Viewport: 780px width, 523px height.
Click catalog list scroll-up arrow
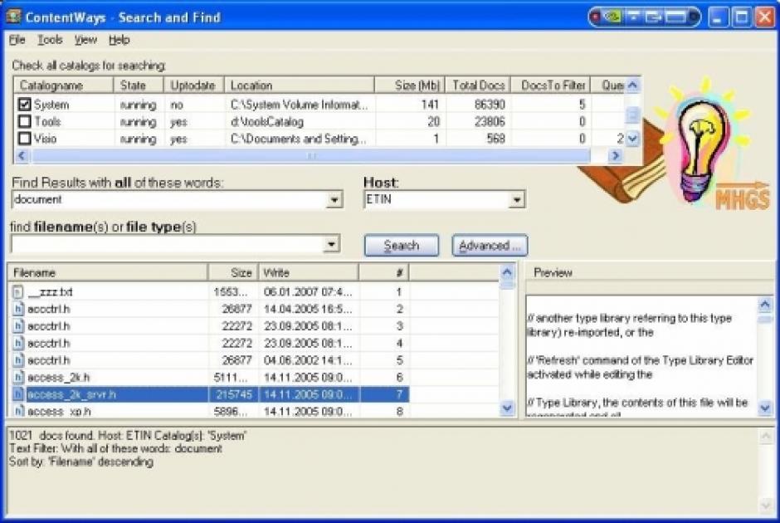631,86
